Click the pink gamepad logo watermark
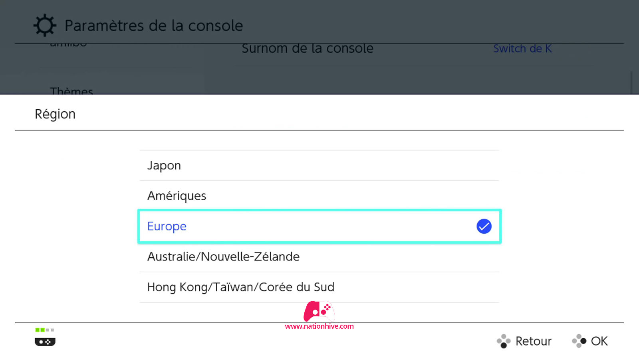This screenshot has width=639, height=359. (x=319, y=311)
